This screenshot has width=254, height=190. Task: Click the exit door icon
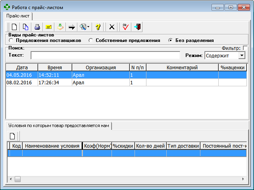[x=137, y=27]
